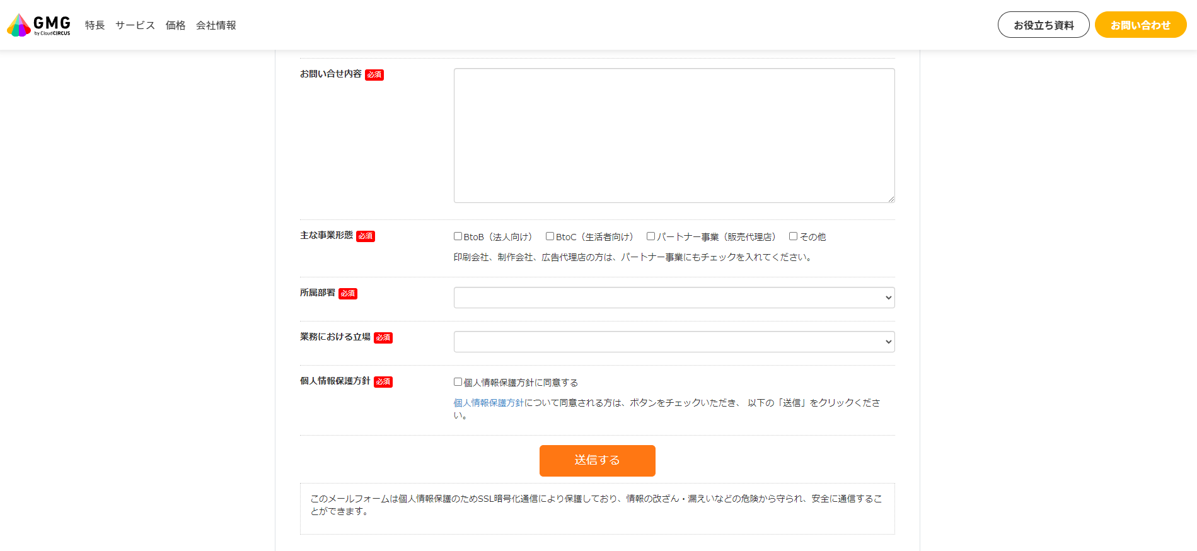Open the サービス menu item
Viewport: 1197px width, 551px height.
click(135, 25)
